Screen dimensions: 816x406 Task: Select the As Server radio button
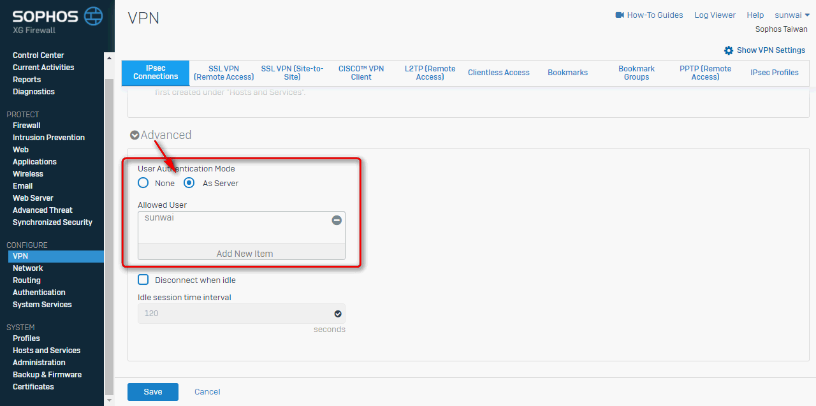pyautogui.click(x=189, y=183)
